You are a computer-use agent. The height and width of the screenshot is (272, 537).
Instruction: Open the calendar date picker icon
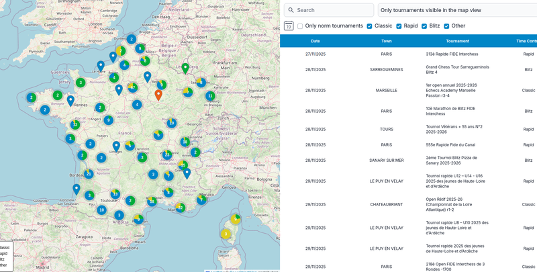click(x=289, y=26)
